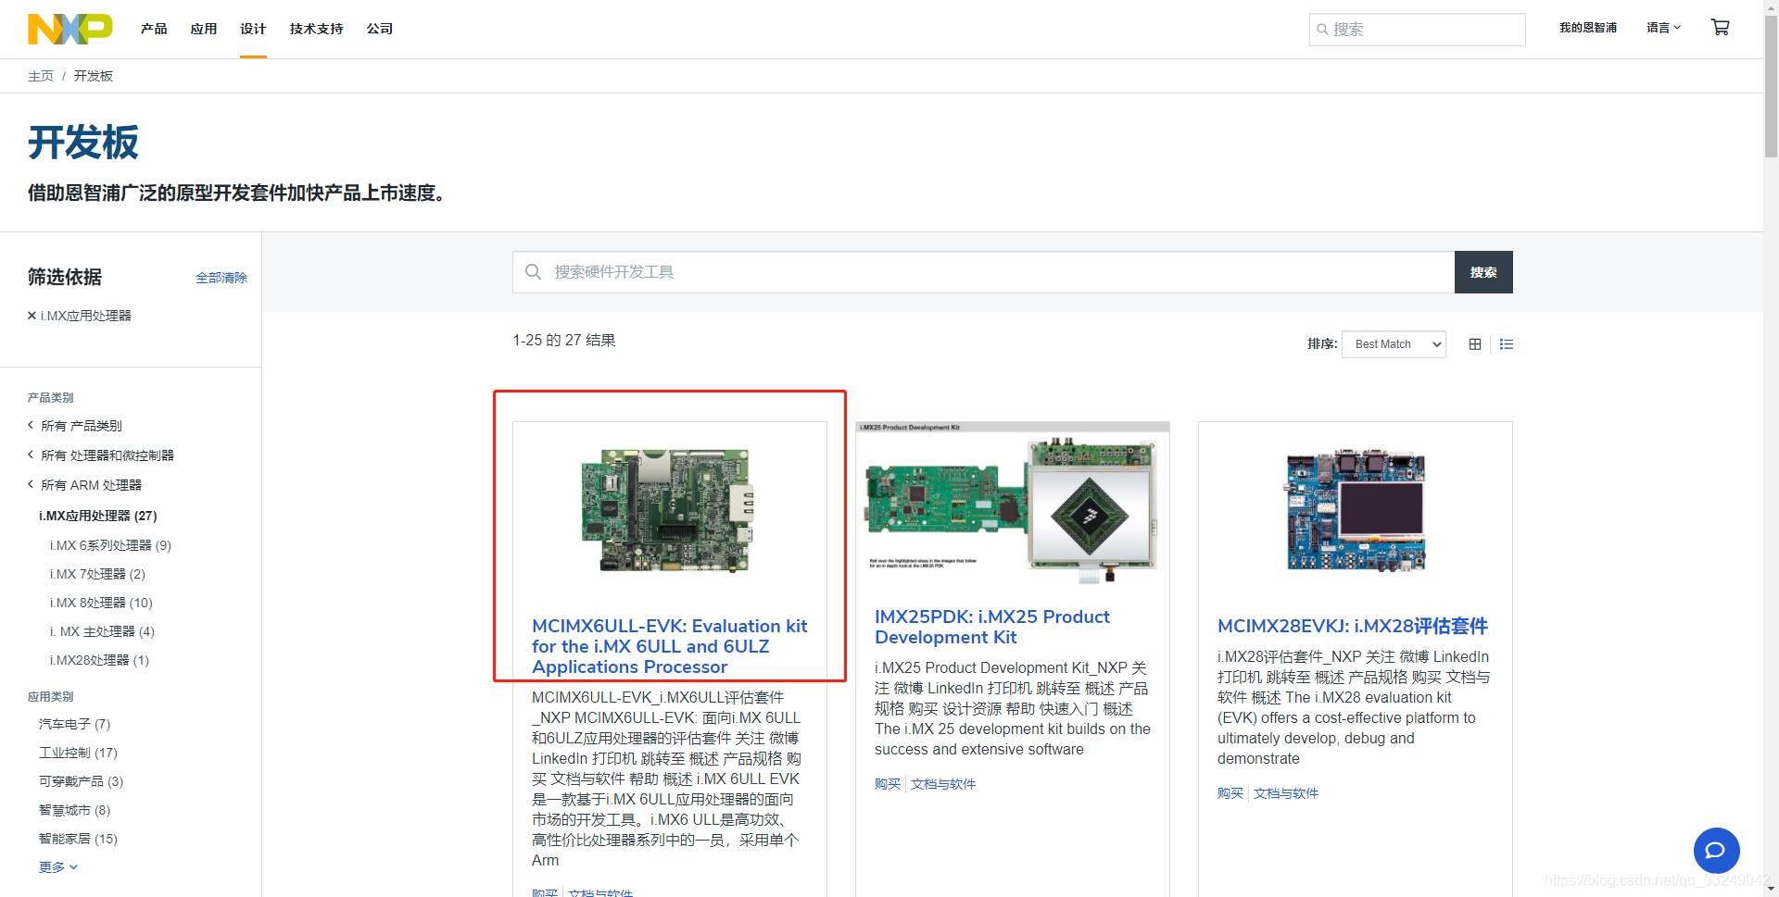1779x897 pixels.
Task: Open the IMX25PDK board image
Action: click(x=1012, y=504)
